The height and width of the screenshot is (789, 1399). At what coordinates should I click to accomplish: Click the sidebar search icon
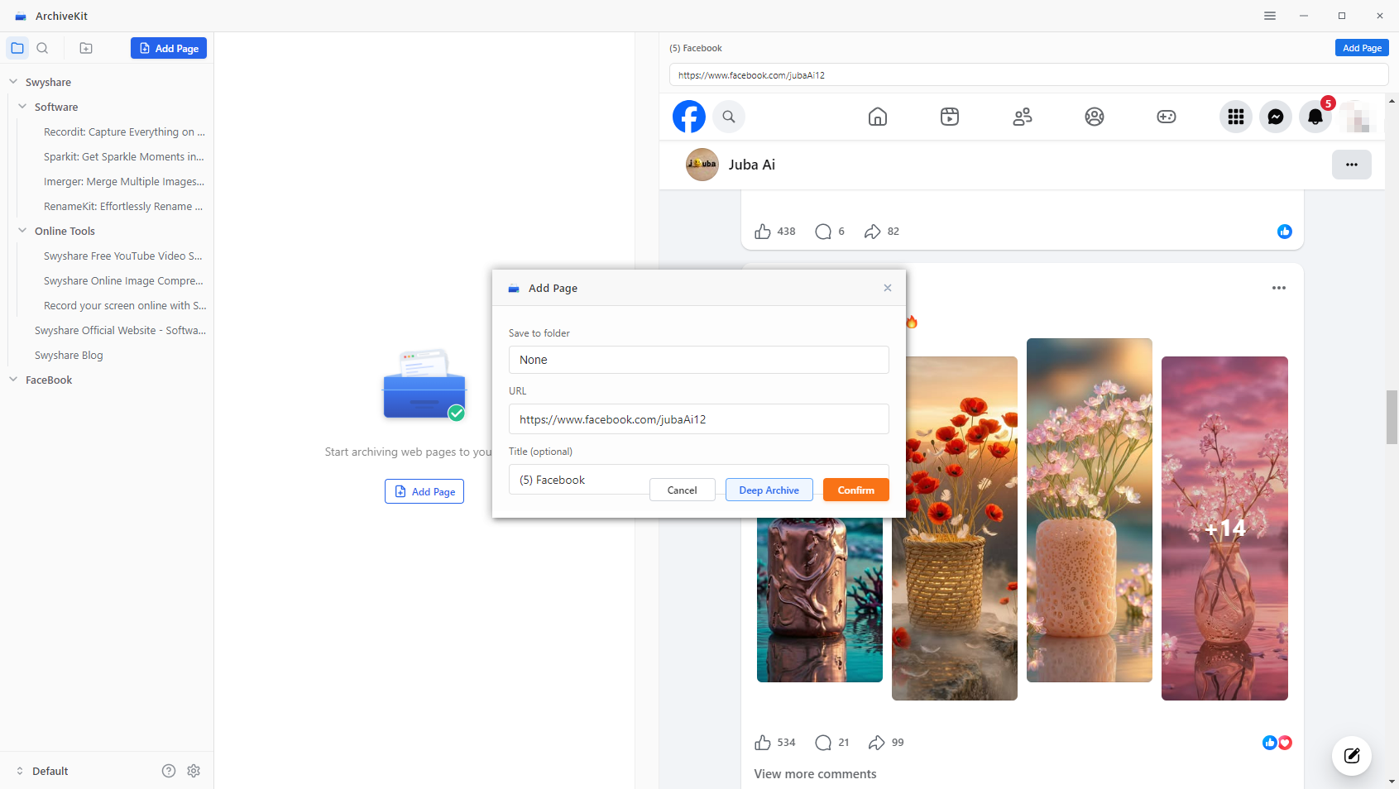[x=42, y=48]
